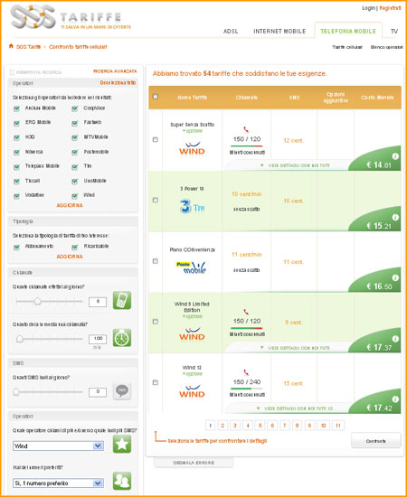Click the calls-per-day slider handle

tap(38, 301)
